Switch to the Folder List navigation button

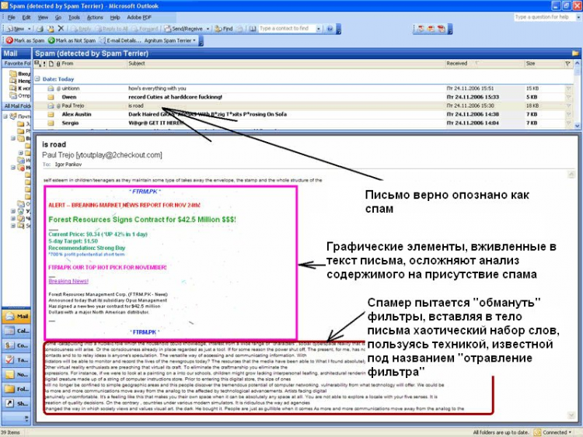pyautogui.click(x=17, y=389)
